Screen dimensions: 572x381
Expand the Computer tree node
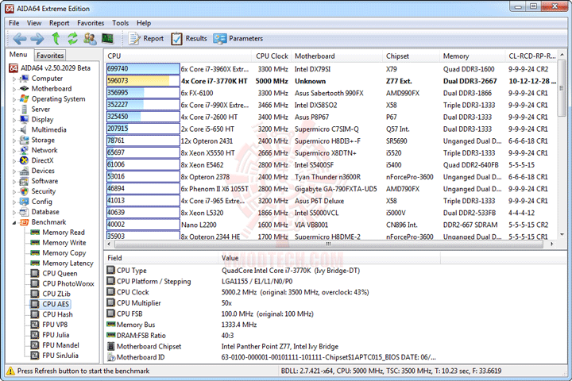(14, 79)
